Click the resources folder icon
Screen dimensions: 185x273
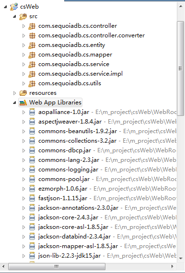[23, 93]
